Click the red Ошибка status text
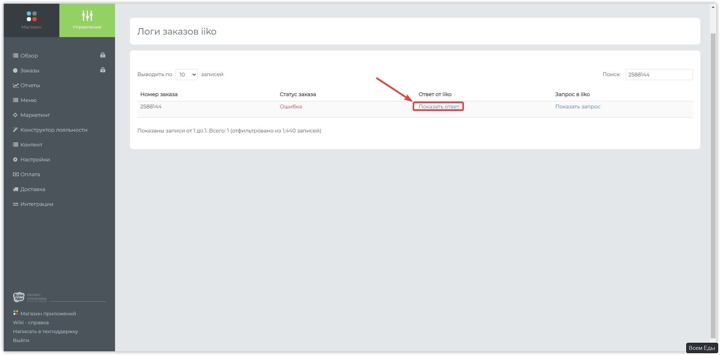The width and height of the screenshot is (720, 355). (x=291, y=106)
